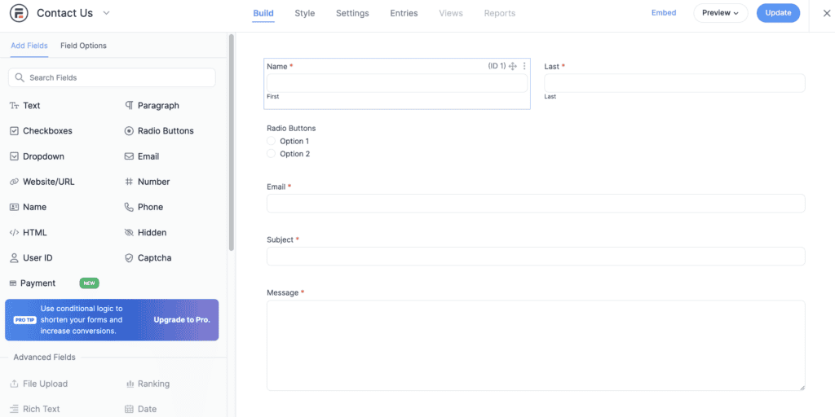Viewport: 835px width, 417px height.
Task: Click the First name input
Action: [x=397, y=83]
